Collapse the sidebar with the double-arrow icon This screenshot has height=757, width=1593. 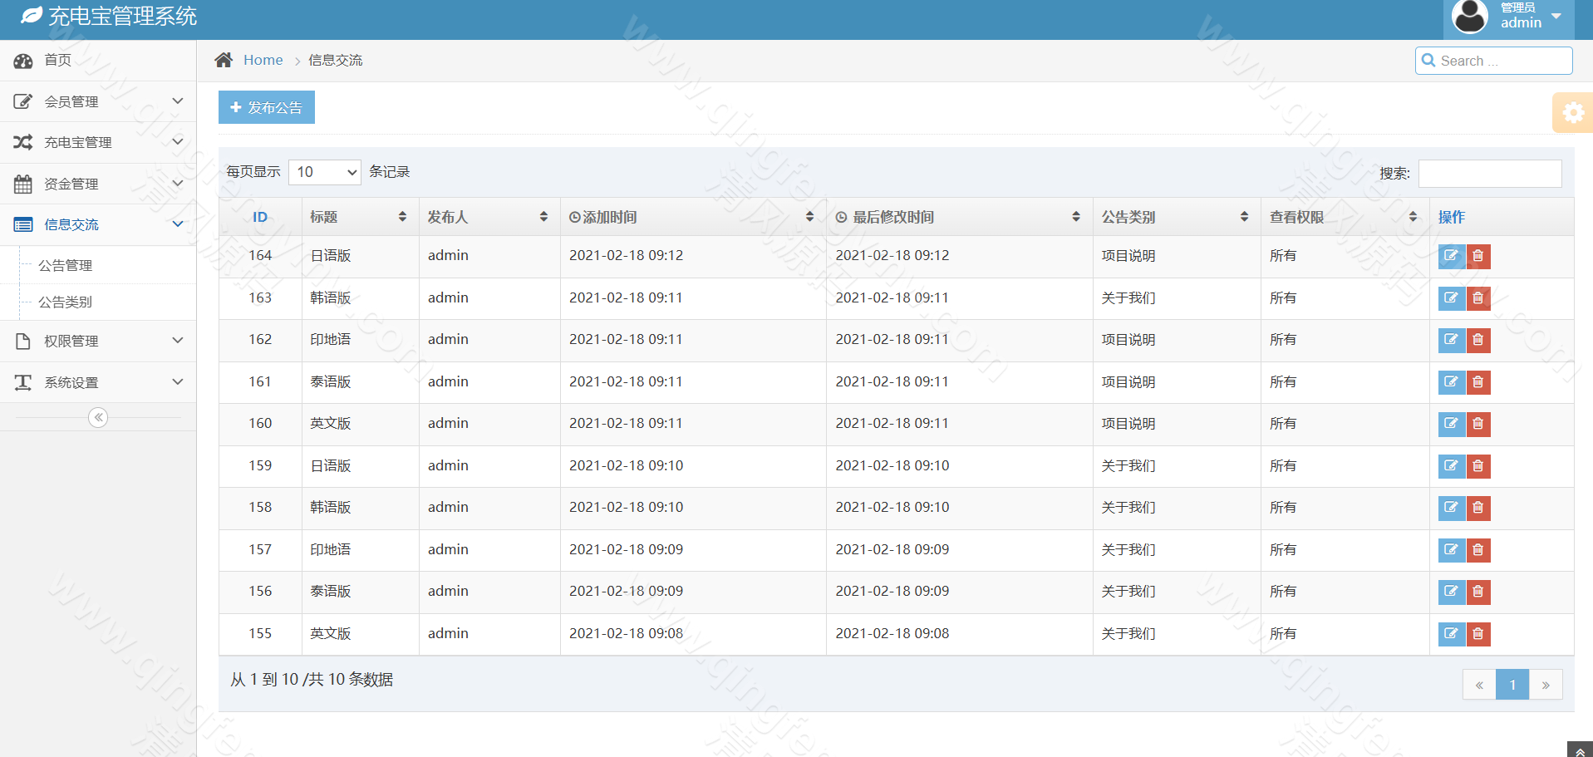(x=98, y=417)
